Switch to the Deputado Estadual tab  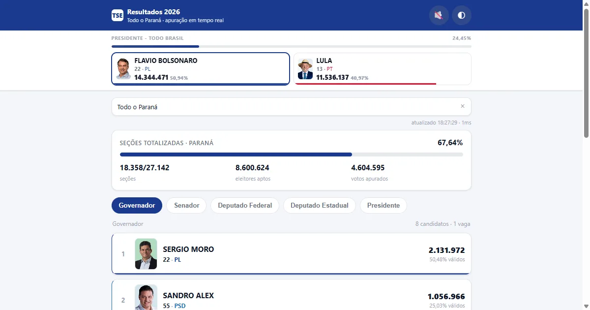320,205
